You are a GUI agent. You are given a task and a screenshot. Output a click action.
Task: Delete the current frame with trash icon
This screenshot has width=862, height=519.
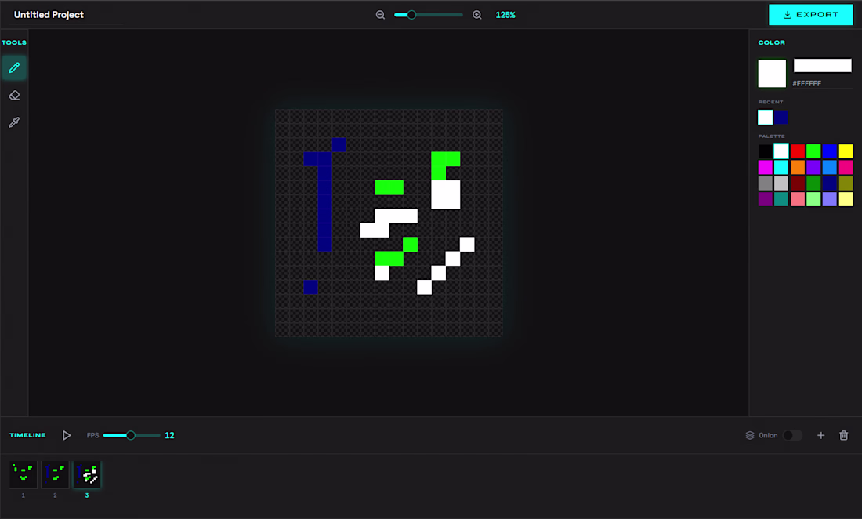tap(844, 435)
